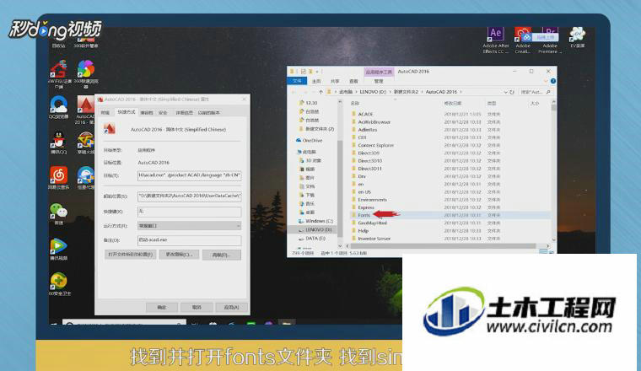The image size is (641, 371).
Task: Select Windows (C:) drive in navigation pane
Action: tap(316, 221)
